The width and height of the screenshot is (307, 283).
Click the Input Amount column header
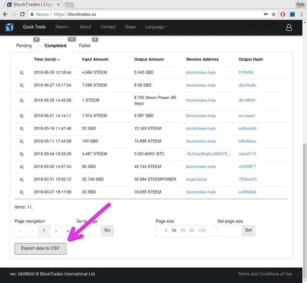coord(95,59)
